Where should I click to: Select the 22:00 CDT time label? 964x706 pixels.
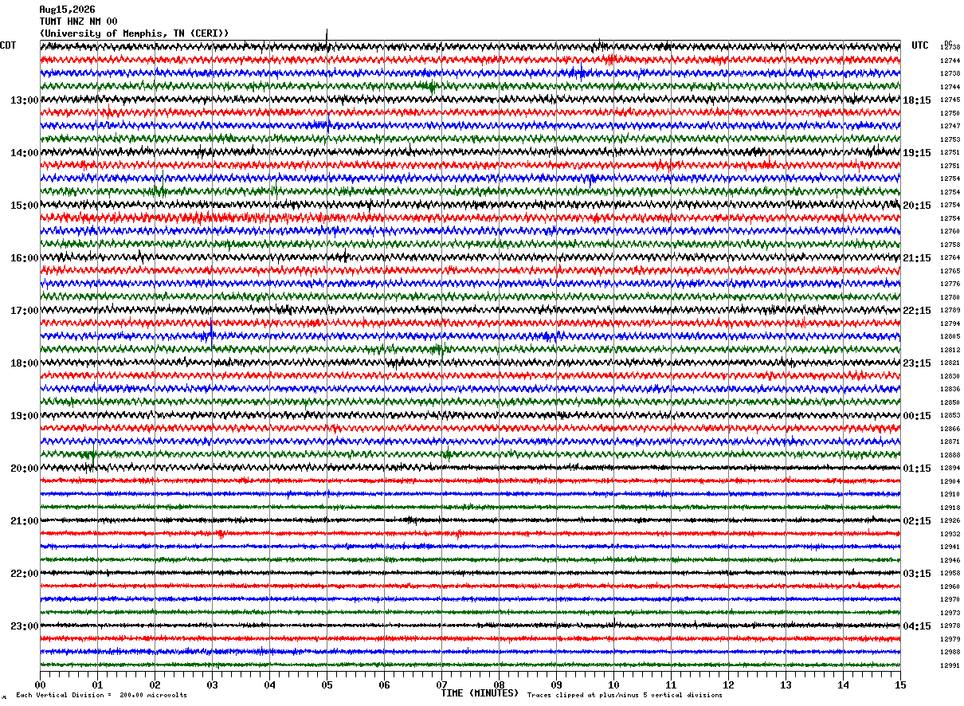point(24,574)
